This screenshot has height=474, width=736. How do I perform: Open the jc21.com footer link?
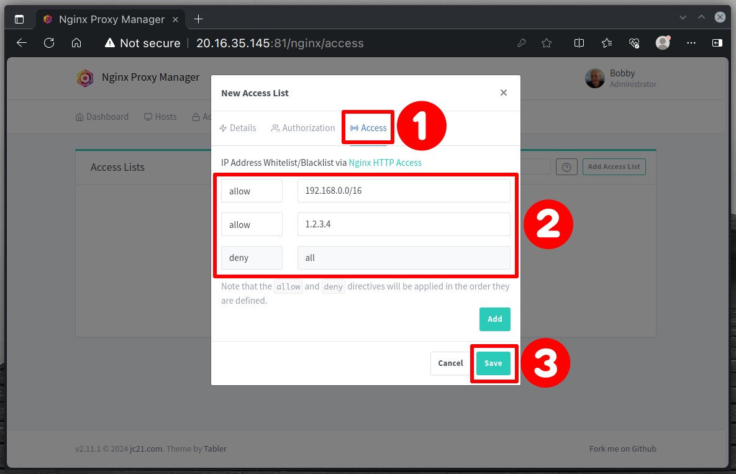click(146, 449)
